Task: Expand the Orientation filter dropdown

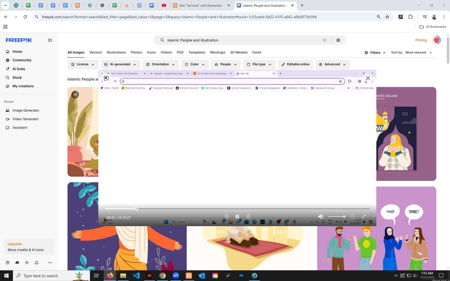Action: (160, 64)
